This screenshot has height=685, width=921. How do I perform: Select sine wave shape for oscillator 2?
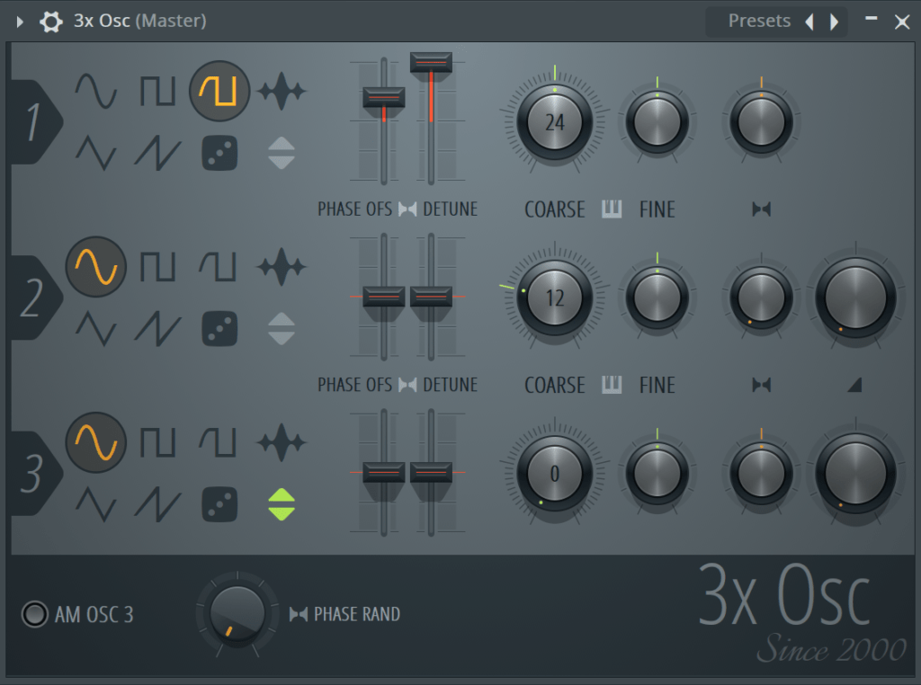pyautogui.click(x=95, y=266)
